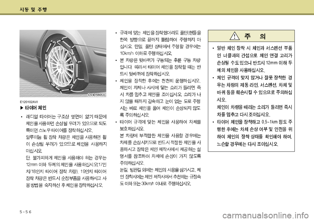Viewport: 314px width, 221px height.
Task: Click the tire chain car image
Action: [63, 63]
